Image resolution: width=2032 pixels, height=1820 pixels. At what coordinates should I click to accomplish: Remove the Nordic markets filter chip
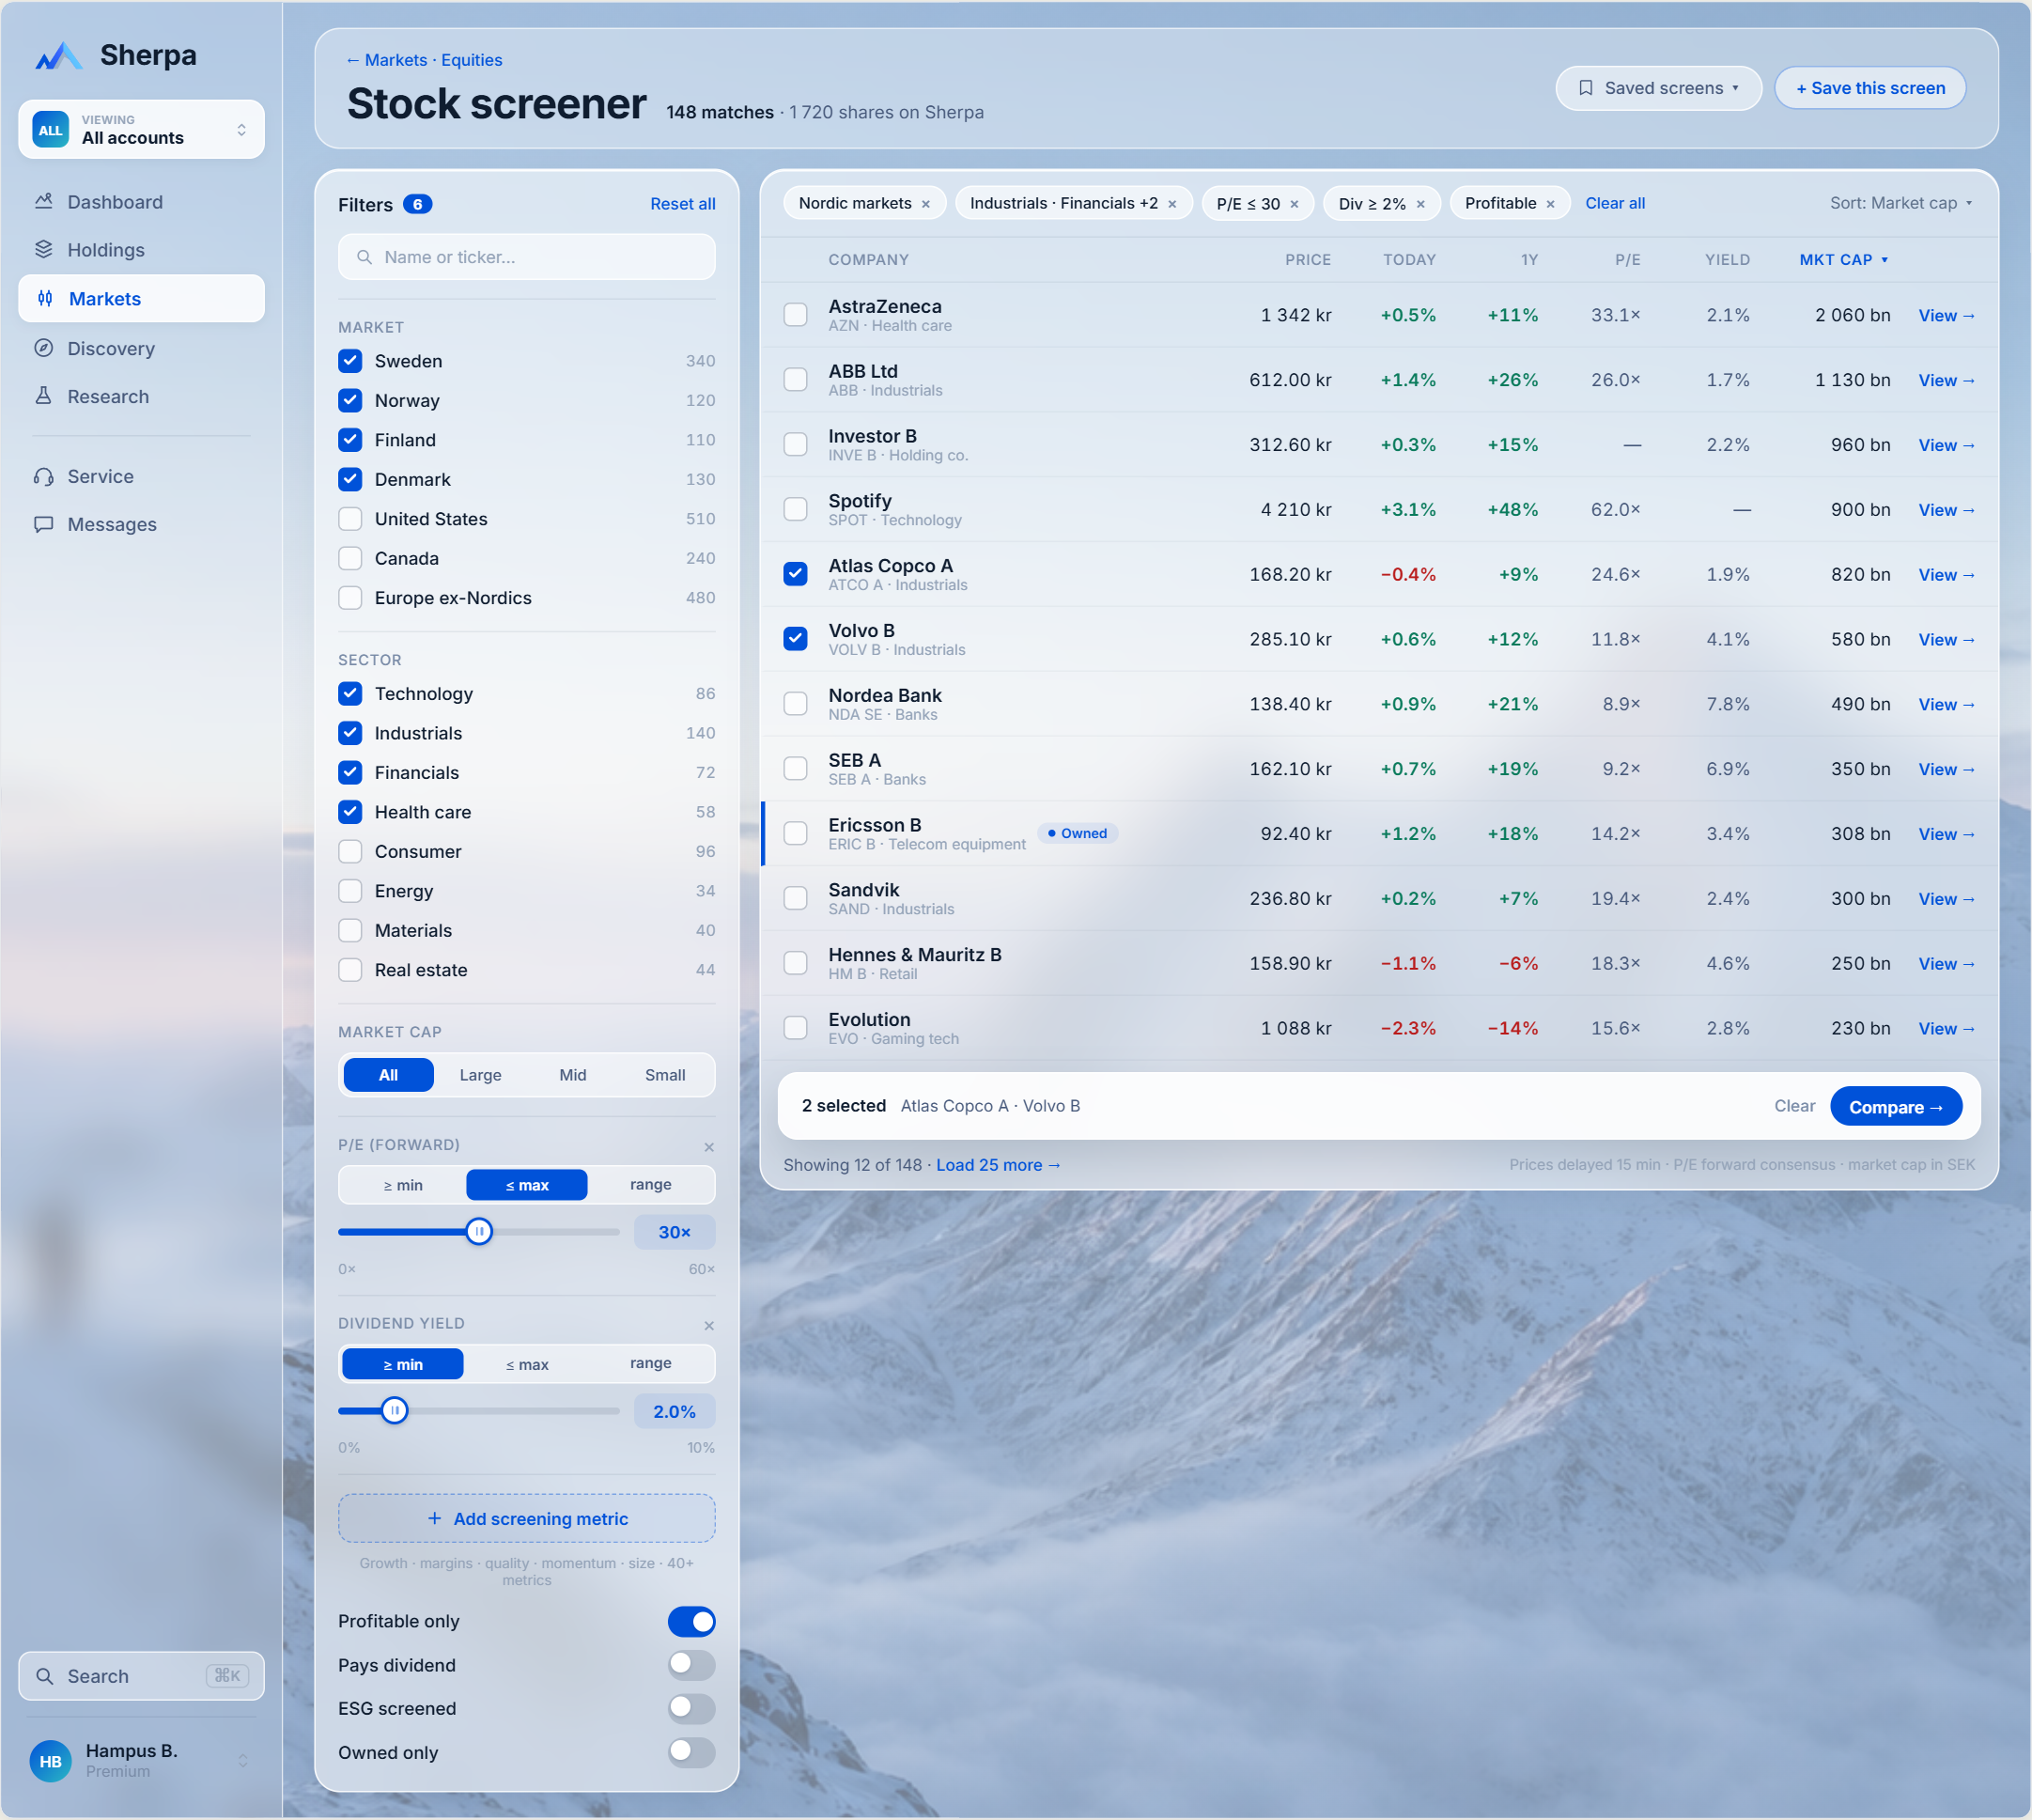(926, 204)
